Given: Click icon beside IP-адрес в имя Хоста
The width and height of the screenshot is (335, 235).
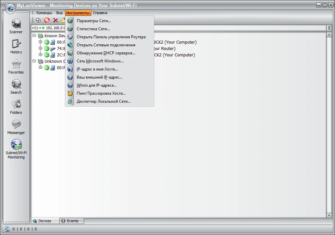Looking at the screenshot, I should [70, 69].
